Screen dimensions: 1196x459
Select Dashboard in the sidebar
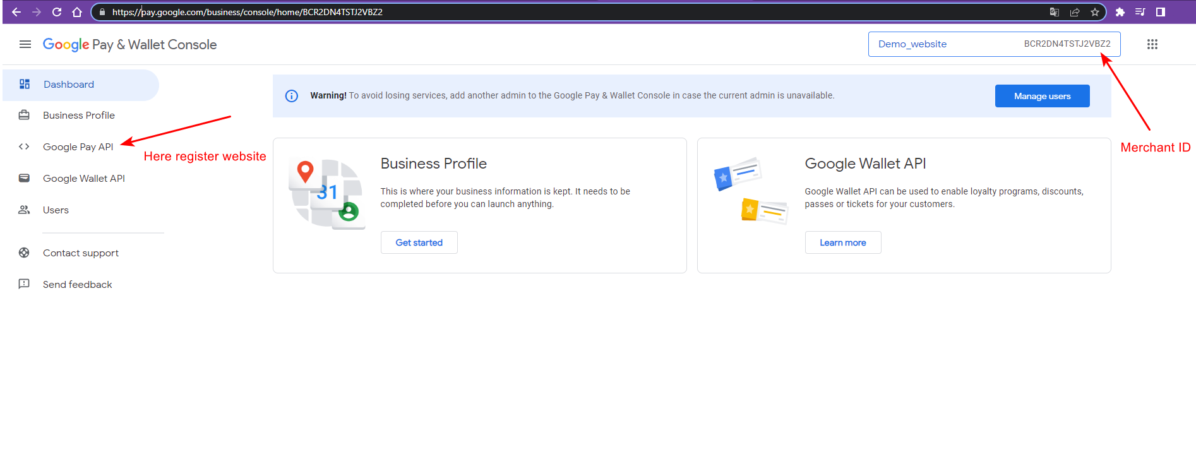click(69, 85)
